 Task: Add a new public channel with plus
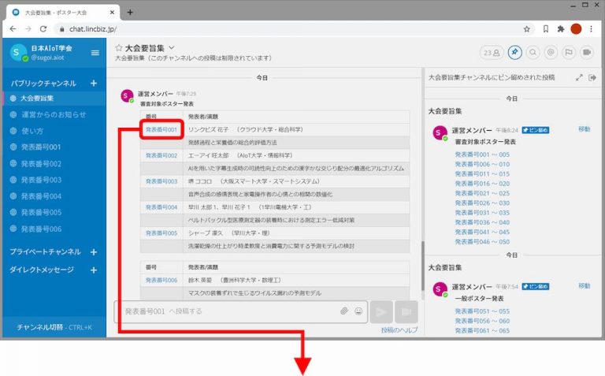(x=93, y=83)
